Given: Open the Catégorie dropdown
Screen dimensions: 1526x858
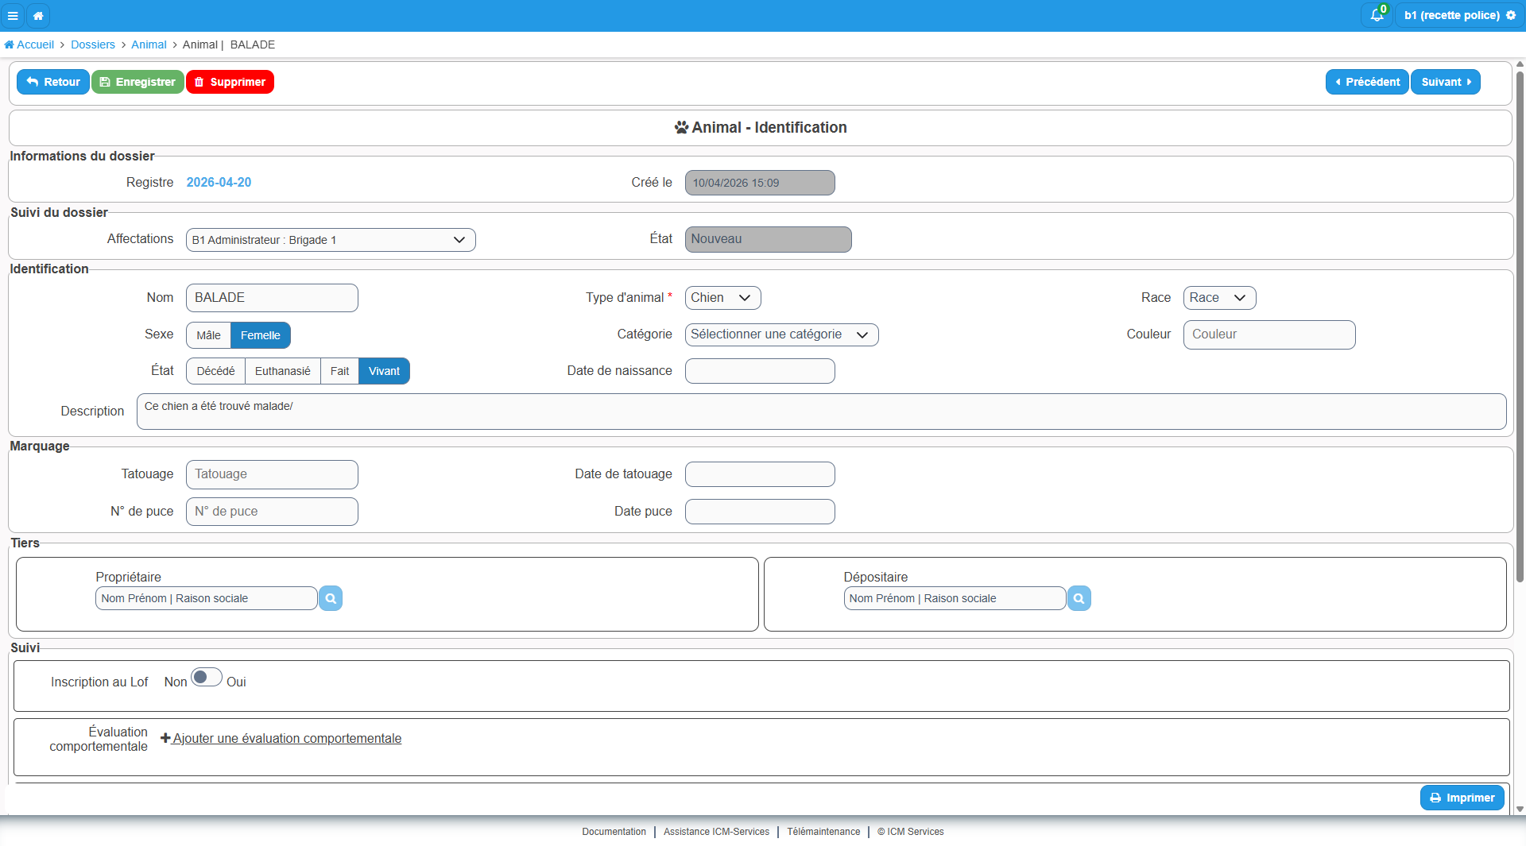Looking at the screenshot, I should click(781, 334).
